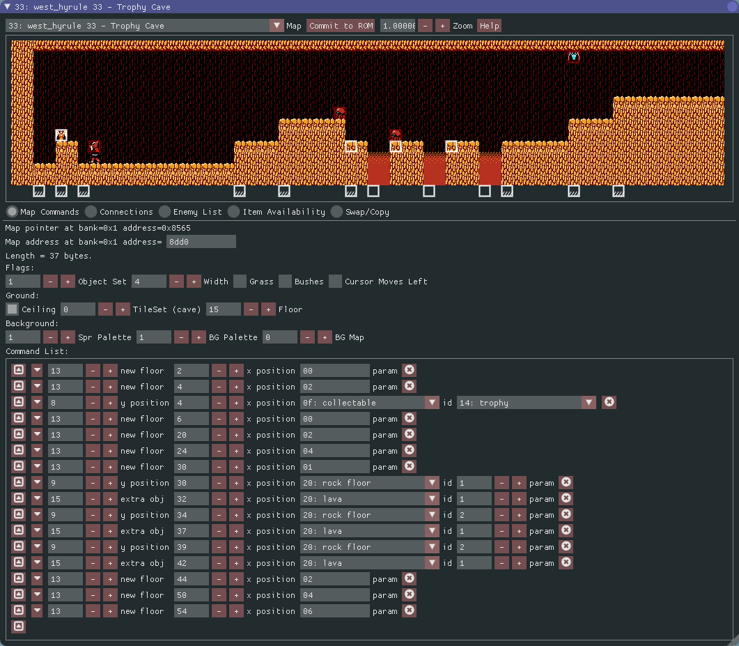Toggle the Bushes flag checkbox

(285, 282)
